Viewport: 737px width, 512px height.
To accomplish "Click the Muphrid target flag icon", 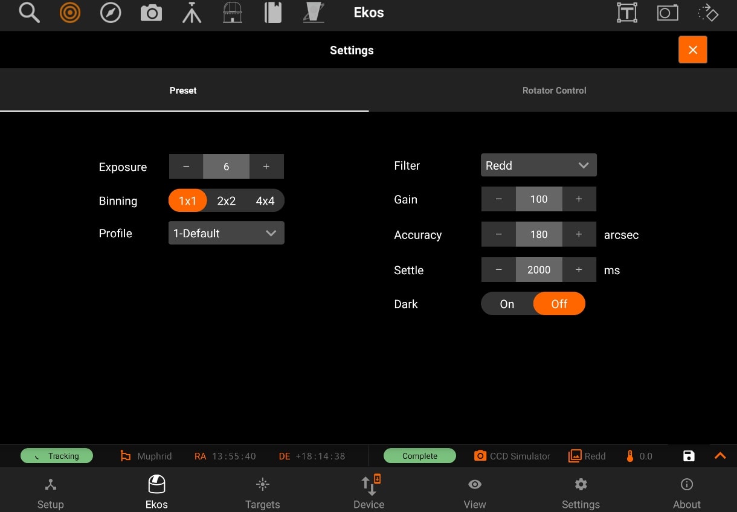I will [126, 456].
